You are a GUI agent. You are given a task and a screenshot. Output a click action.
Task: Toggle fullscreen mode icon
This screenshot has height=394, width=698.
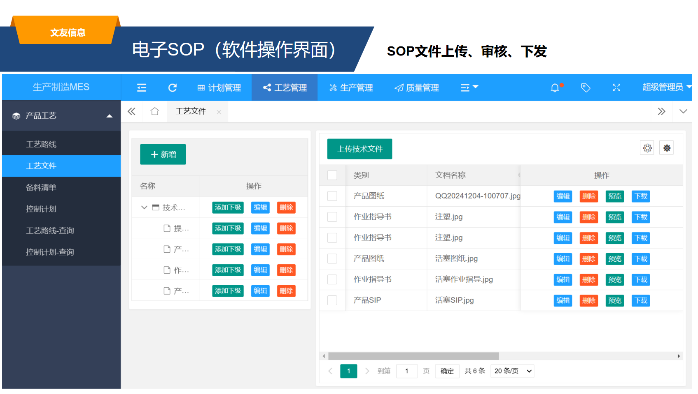coord(616,88)
